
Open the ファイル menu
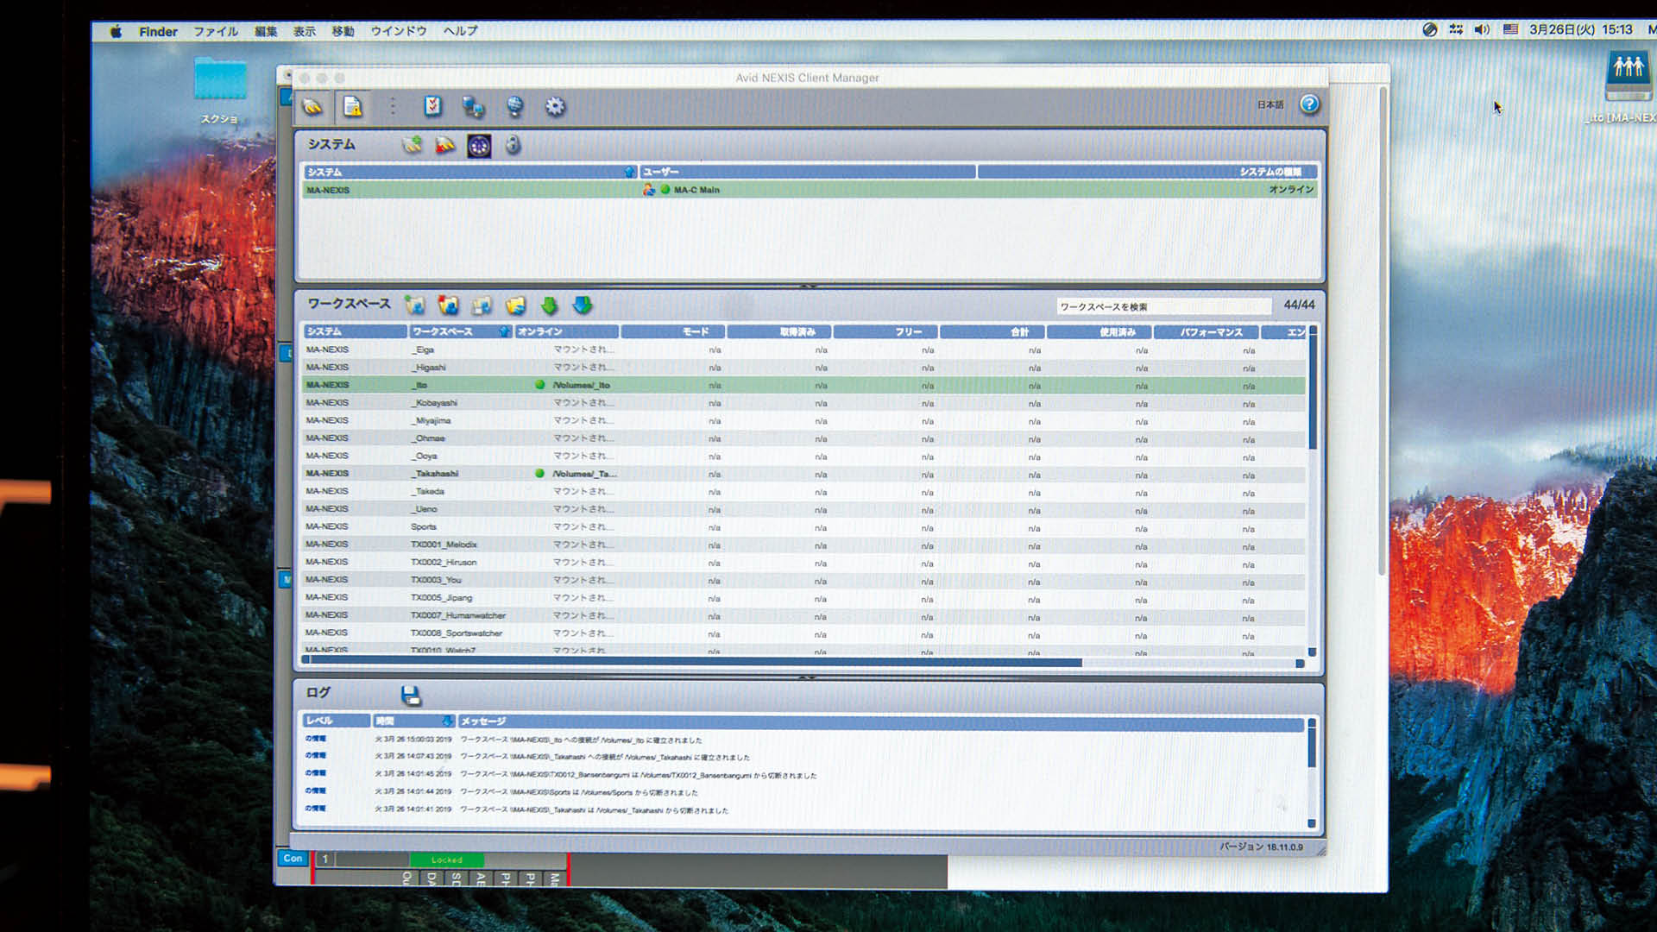tap(216, 31)
